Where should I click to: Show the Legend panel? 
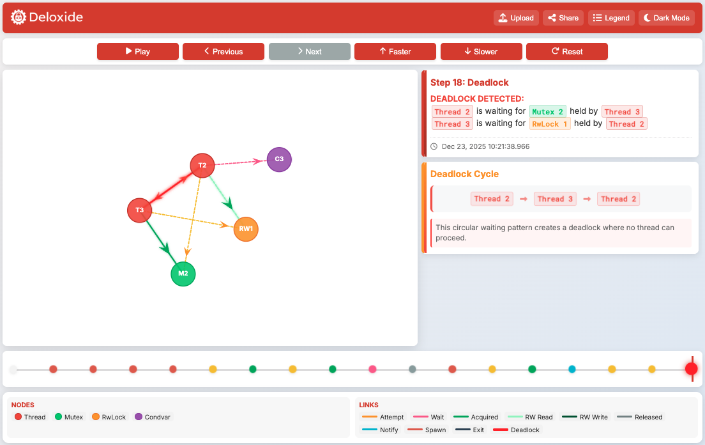click(611, 18)
